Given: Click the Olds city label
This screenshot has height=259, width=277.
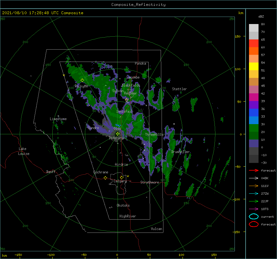Looking at the screenshot, I should 117,128.
